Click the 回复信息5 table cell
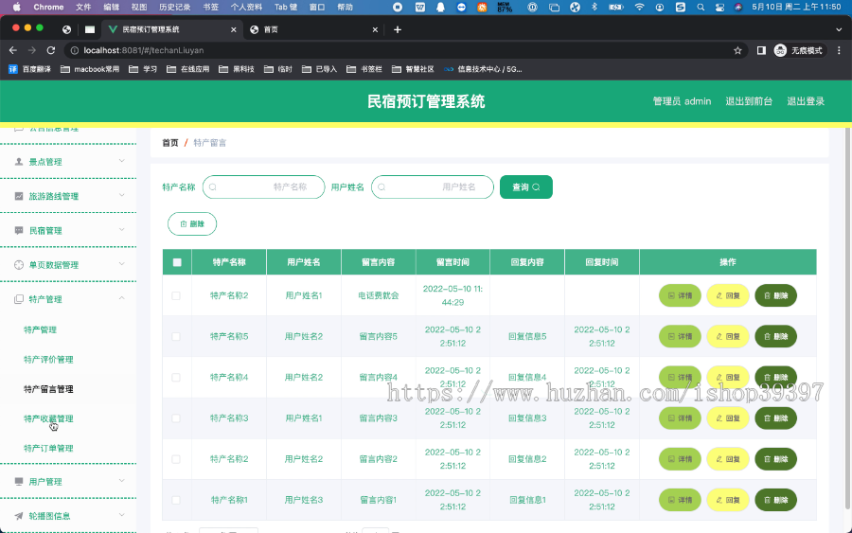This screenshot has width=852, height=533. [x=527, y=336]
